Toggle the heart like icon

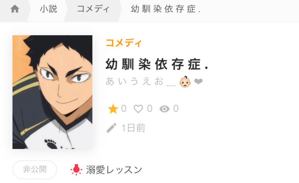[138, 109]
